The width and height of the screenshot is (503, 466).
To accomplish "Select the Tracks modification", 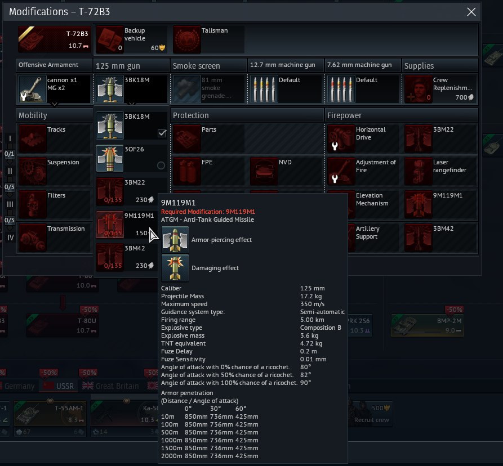I will [x=54, y=138].
